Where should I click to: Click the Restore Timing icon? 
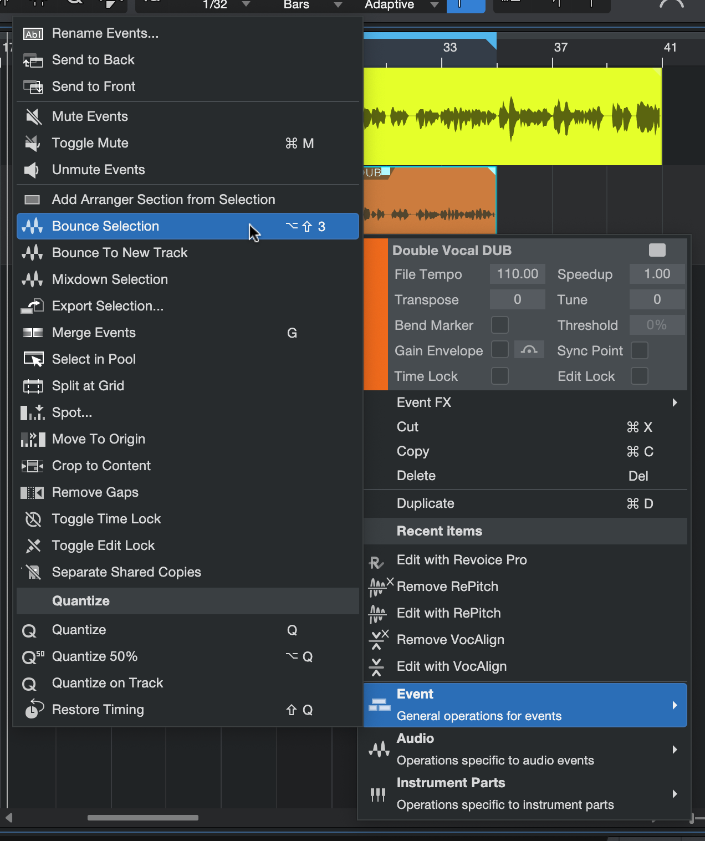33,710
